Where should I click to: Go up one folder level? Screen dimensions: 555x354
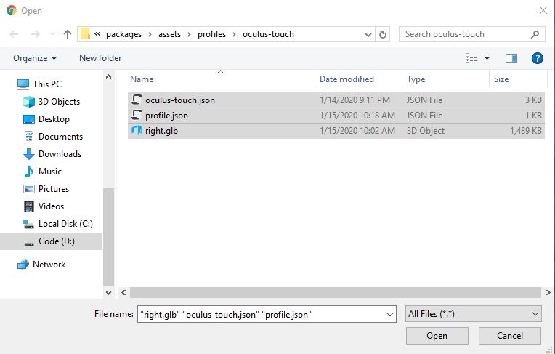(x=68, y=34)
